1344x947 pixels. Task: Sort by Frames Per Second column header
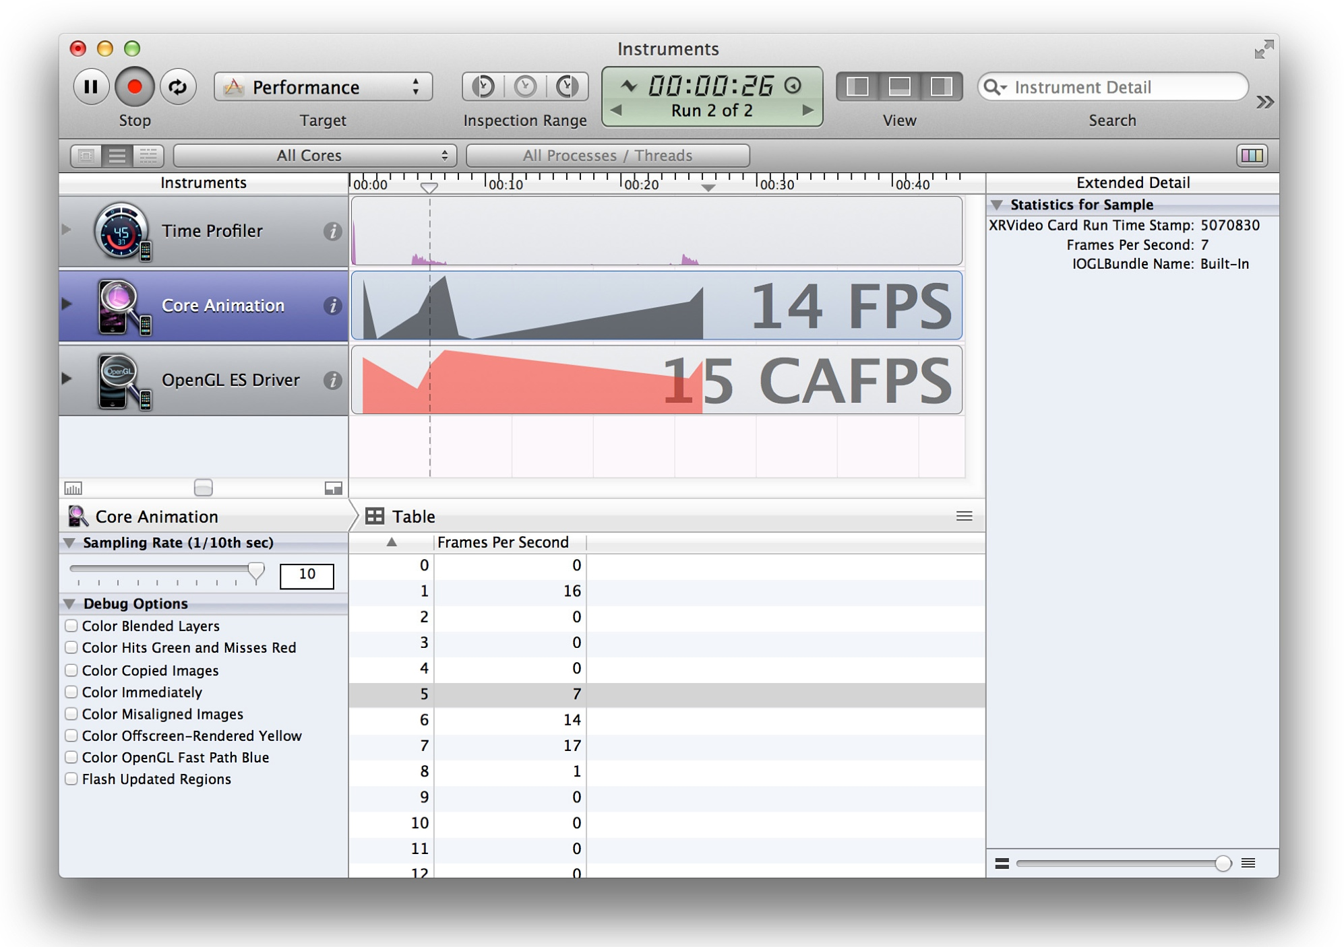pos(510,542)
